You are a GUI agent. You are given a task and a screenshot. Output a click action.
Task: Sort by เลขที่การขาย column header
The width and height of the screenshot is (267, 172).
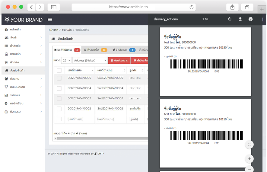(110, 70)
